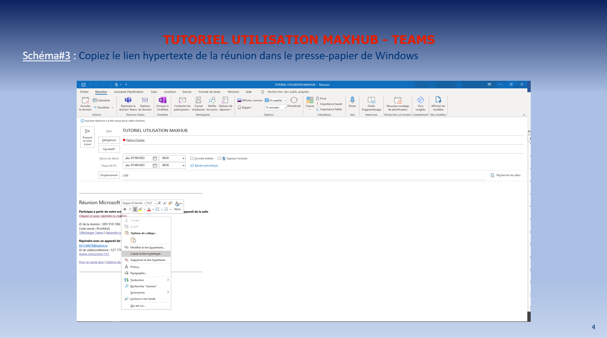Open font name Segoe UI dropdown
The image size is (607, 338).
point(145,203)
